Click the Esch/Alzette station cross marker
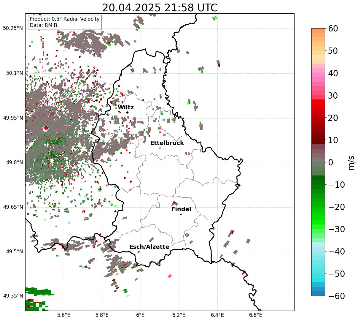Viewport: 358px width, 321px height. [x=139, y=252]
